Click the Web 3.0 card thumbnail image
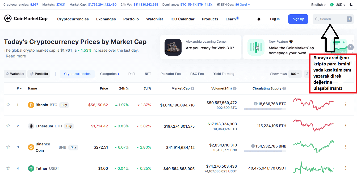This screenshot has width=357, height=174. point(173,47)
